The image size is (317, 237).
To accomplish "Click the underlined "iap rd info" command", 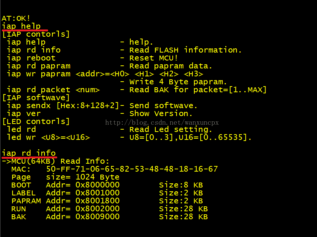I will tap(29, 153).
